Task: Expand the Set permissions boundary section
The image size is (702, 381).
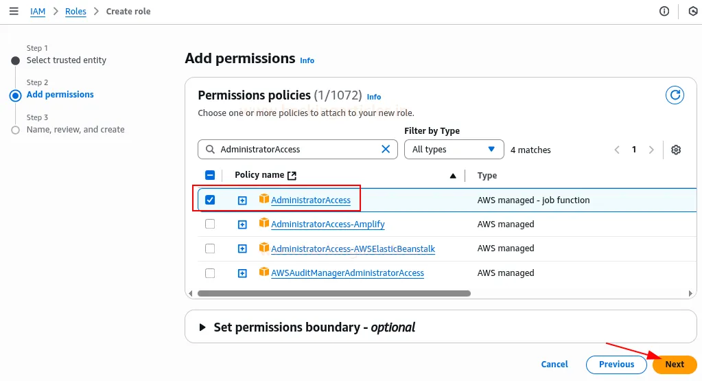Action: 202,327
